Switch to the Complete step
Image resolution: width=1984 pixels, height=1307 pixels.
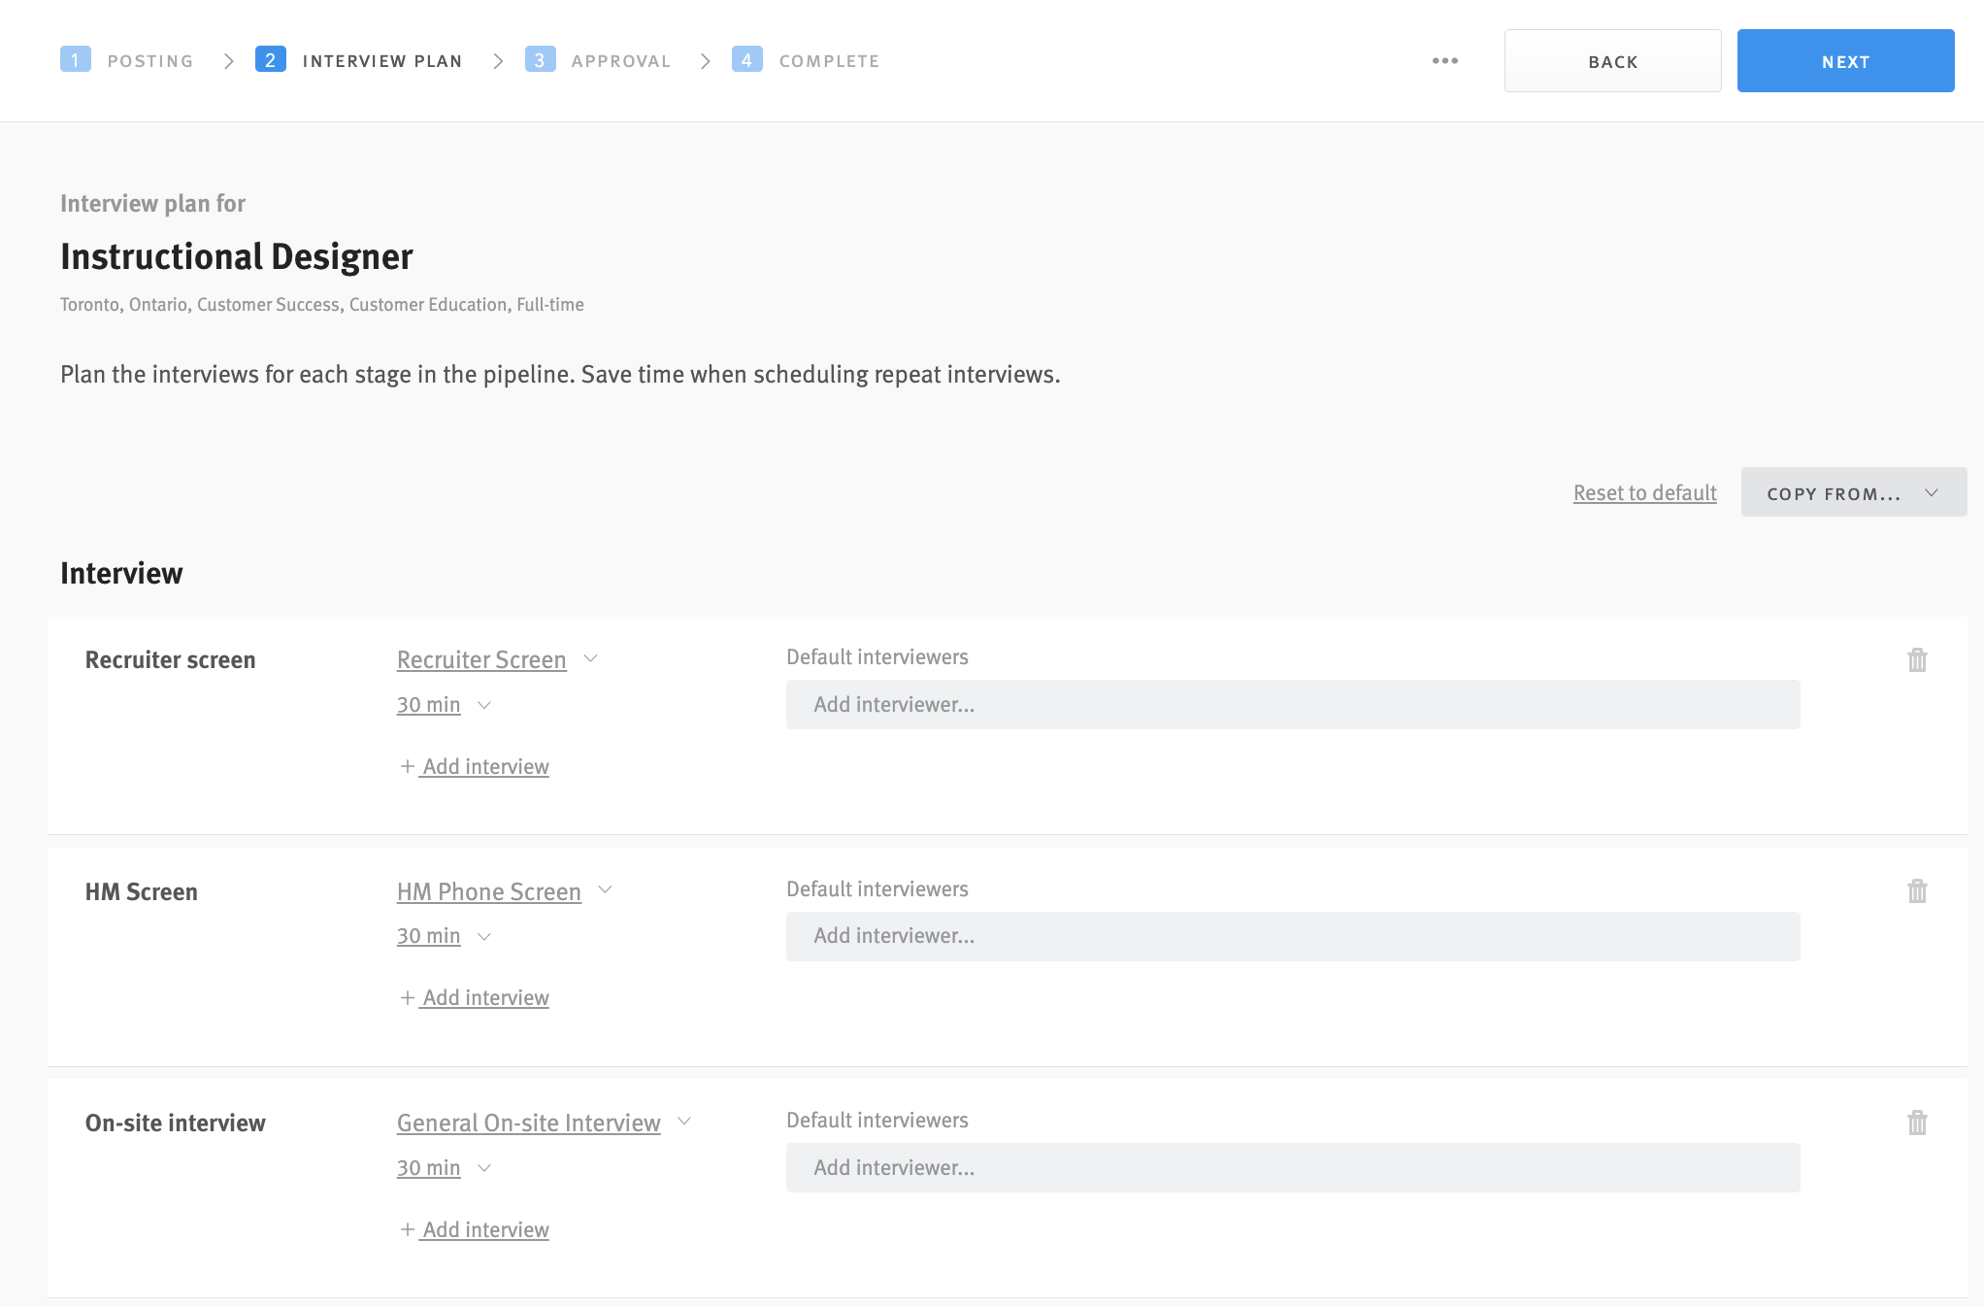828,60
